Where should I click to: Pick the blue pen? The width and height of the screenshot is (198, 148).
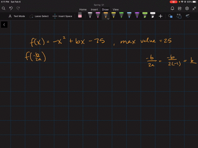click(x=129, y=15)
